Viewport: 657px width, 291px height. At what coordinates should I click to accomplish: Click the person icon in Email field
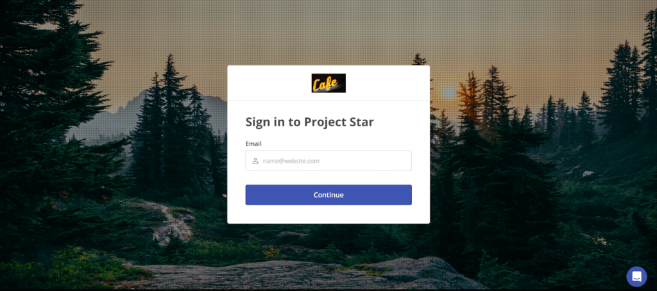click(x=255, y=161)
